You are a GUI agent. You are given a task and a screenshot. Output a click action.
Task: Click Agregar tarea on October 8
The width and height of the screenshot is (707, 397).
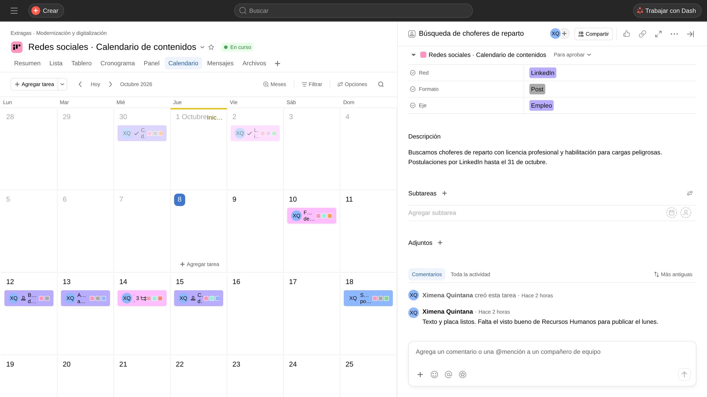point(199,264)
